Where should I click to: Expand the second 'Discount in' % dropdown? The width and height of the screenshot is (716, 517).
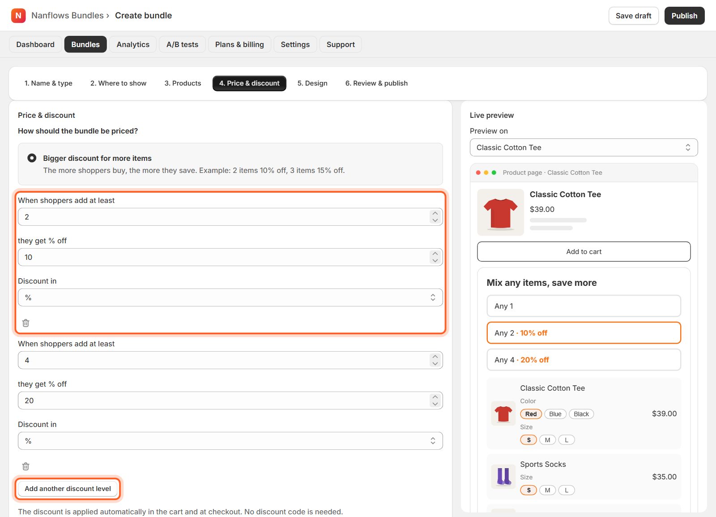230,441
